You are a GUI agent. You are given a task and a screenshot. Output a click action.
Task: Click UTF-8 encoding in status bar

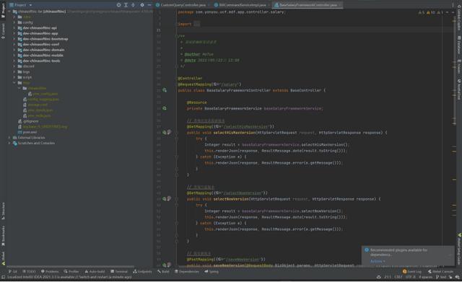410,277
